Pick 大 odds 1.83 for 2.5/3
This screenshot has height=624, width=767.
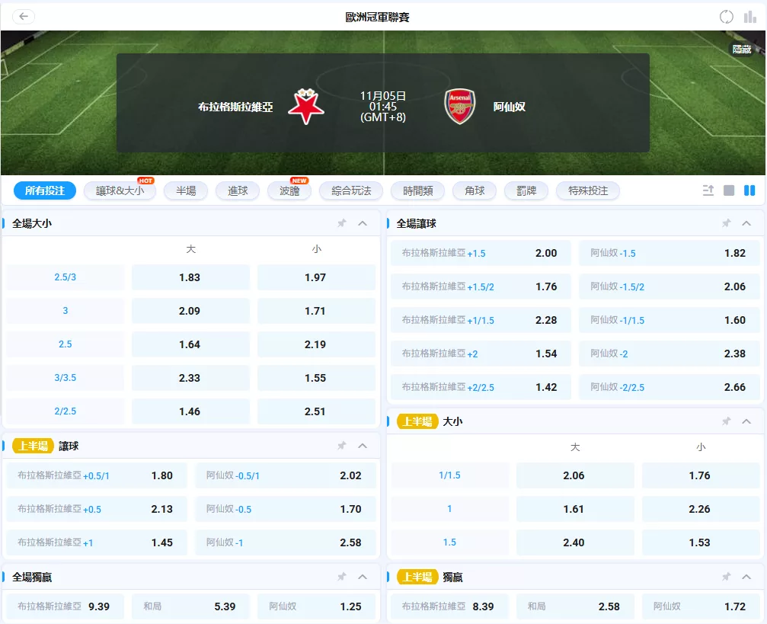pos(190,277)
